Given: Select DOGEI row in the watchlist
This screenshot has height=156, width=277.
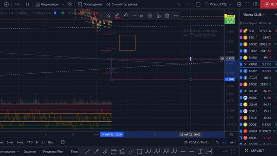Looking at the screenshot, I should pyautogui.click(x=258, y=124).
